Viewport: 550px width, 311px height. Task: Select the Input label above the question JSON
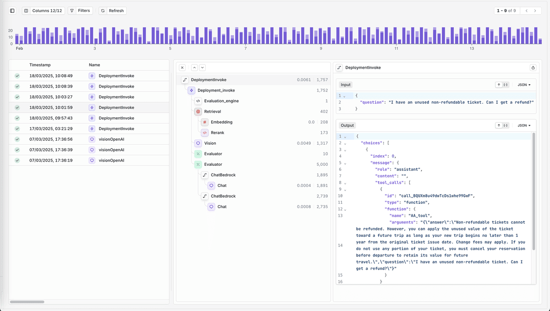(346, 85)
